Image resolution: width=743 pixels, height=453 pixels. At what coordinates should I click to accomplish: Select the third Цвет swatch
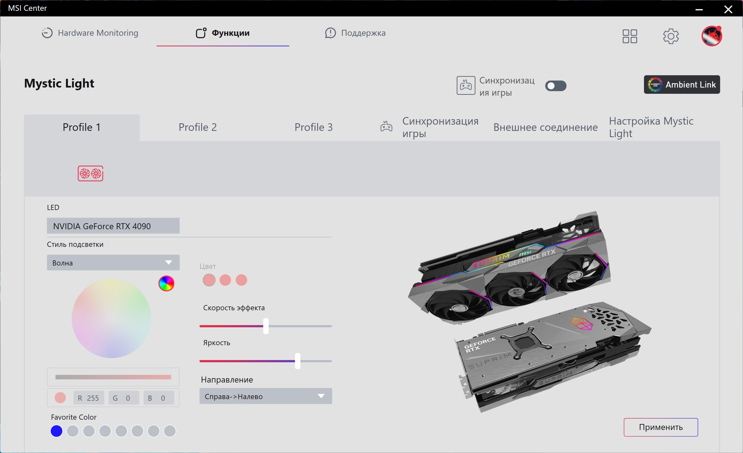[242, 280]
